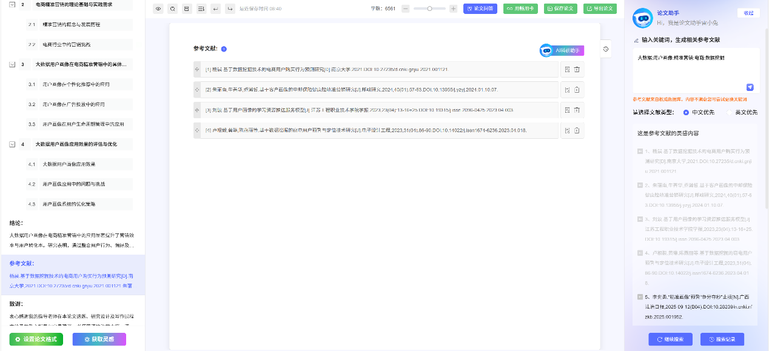769x351 pixels.
Task: Click the magnifier search icon in toolbar
Action: tap(172, 9)
